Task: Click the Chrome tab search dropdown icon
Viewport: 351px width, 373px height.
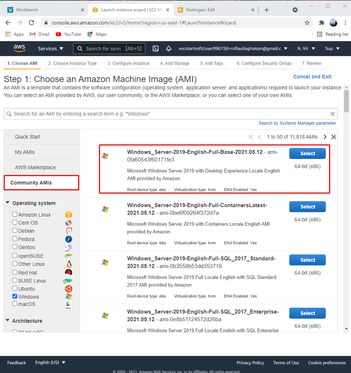Action: pyautogui.click(x=295, y=10)
